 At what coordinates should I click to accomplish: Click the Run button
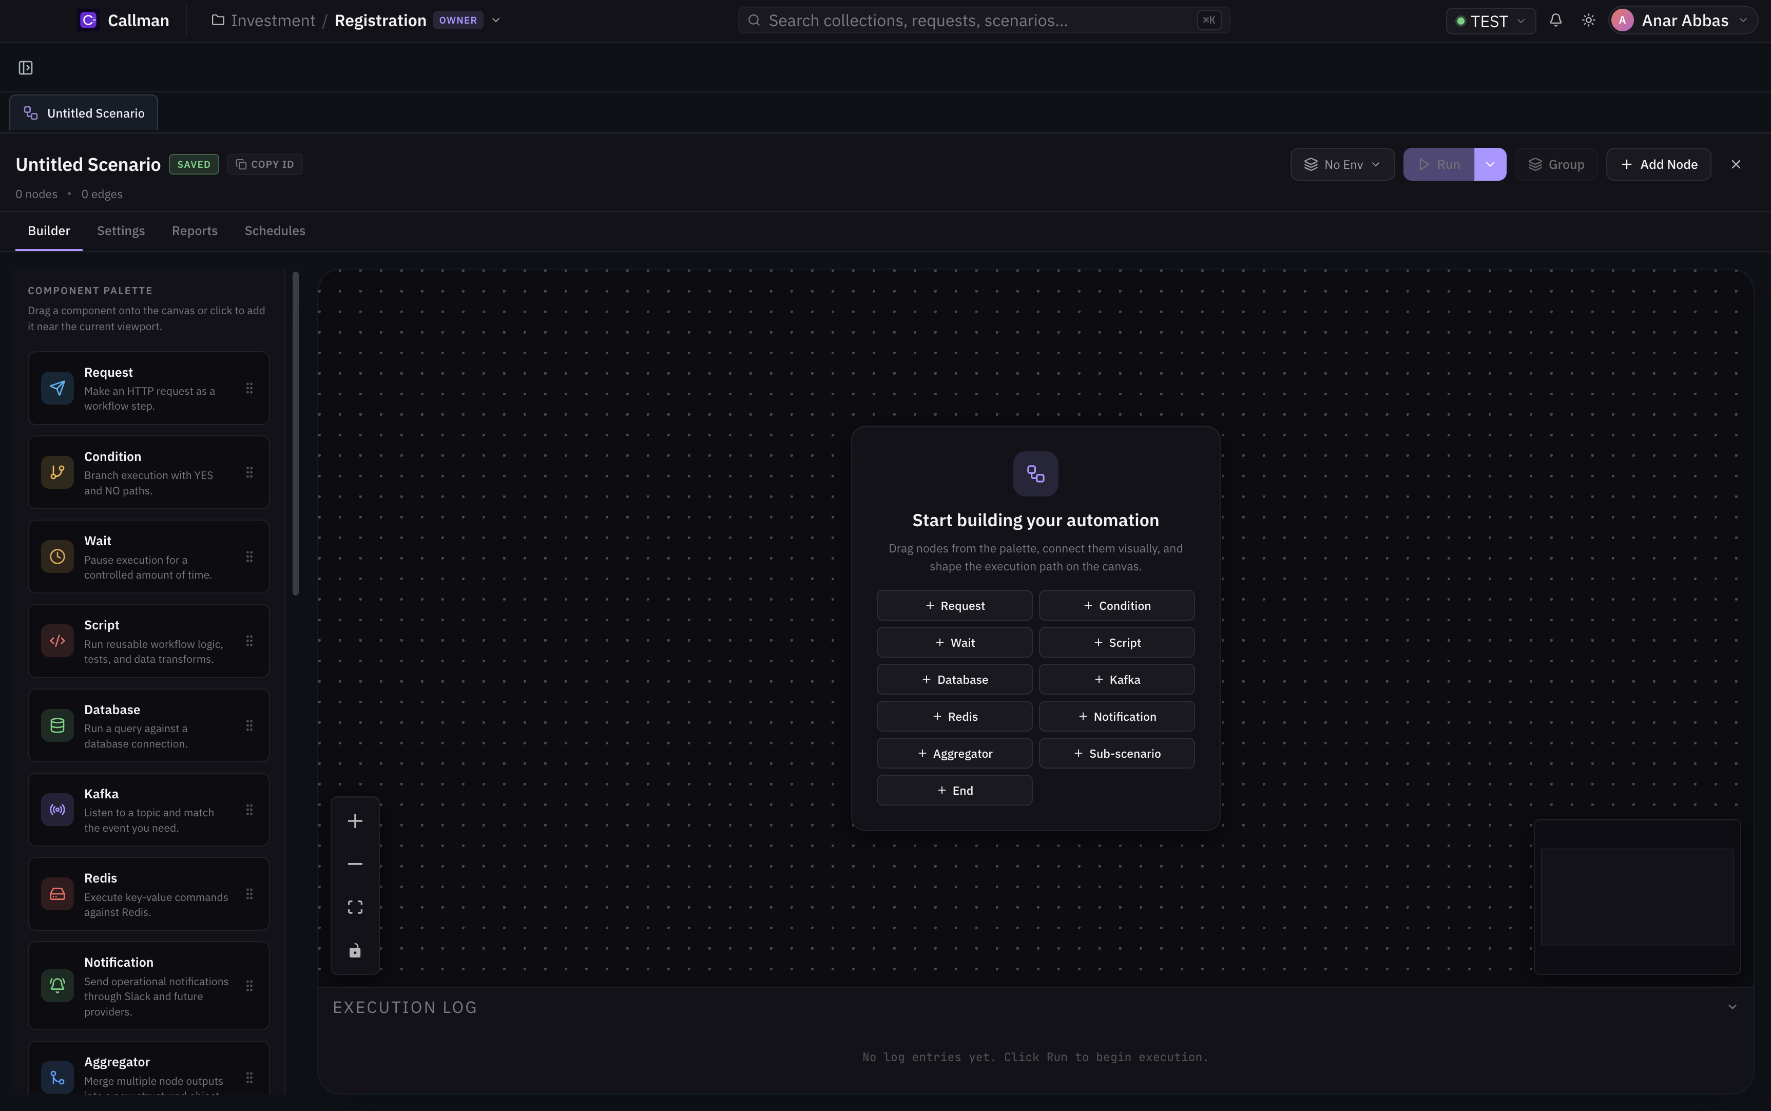(1438, 165)
